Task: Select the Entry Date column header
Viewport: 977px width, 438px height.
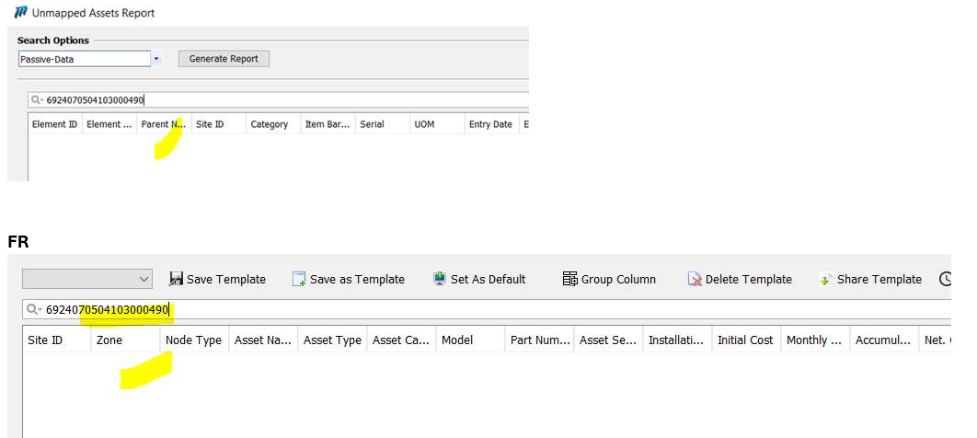Action: tap(489, 124)
